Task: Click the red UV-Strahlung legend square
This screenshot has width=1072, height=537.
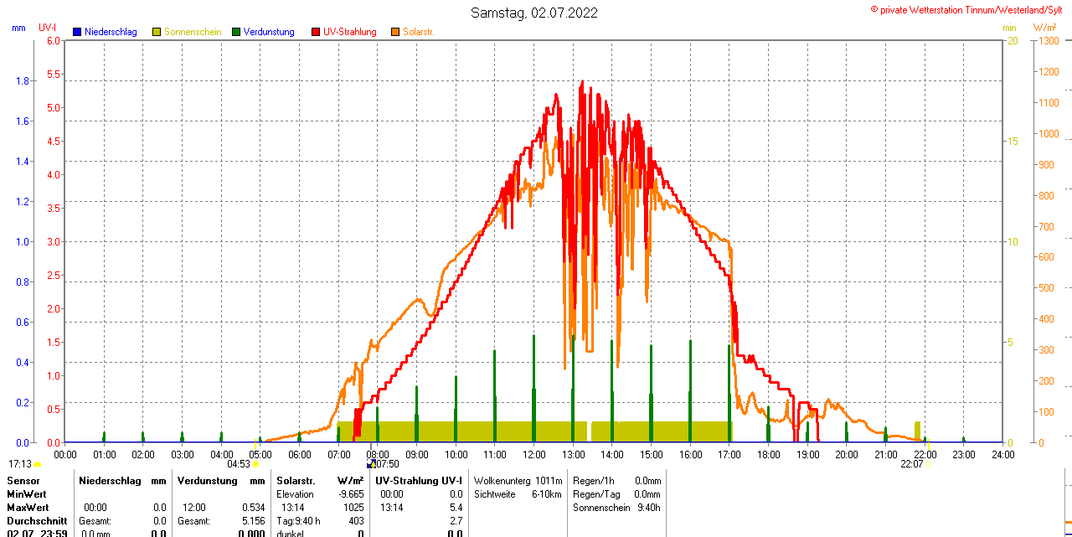Action: (316, 32)
